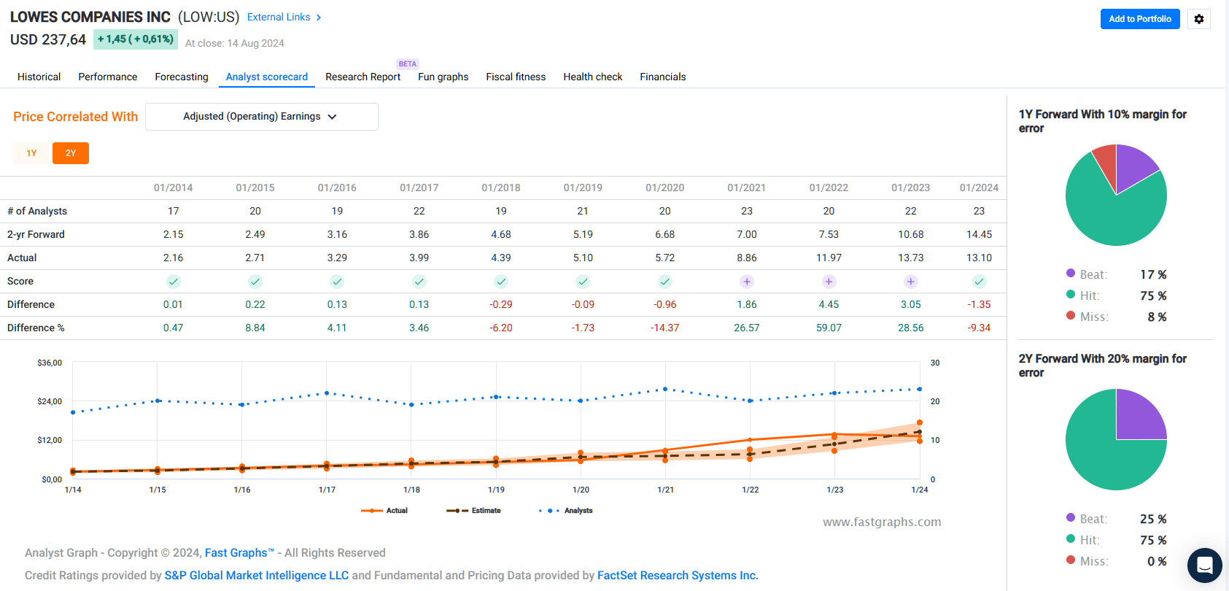This screenshot has width=1229, height=591.
Task: Switch to the 1Y forecast toggle
Action: (31, 153)
